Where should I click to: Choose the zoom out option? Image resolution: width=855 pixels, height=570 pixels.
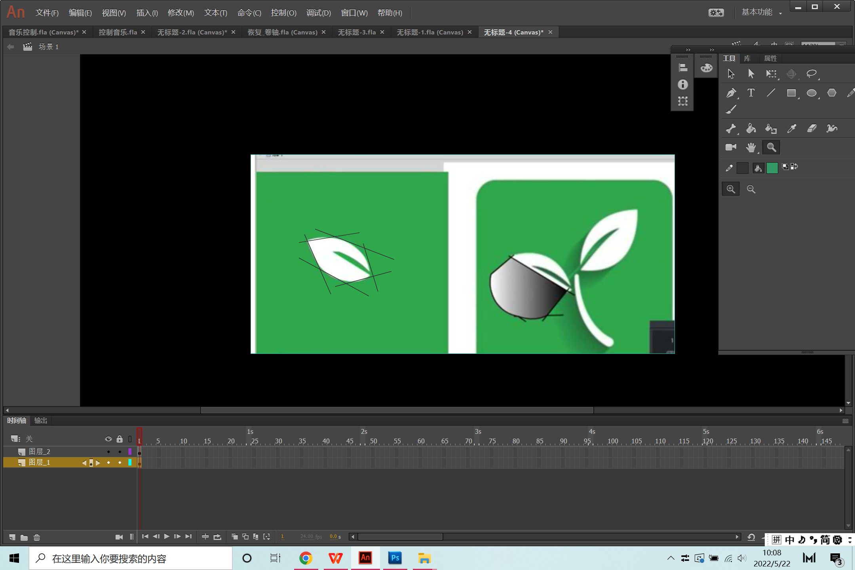click(751, 189)
